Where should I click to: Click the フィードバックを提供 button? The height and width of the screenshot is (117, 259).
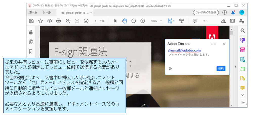click(x=206, y=13)
